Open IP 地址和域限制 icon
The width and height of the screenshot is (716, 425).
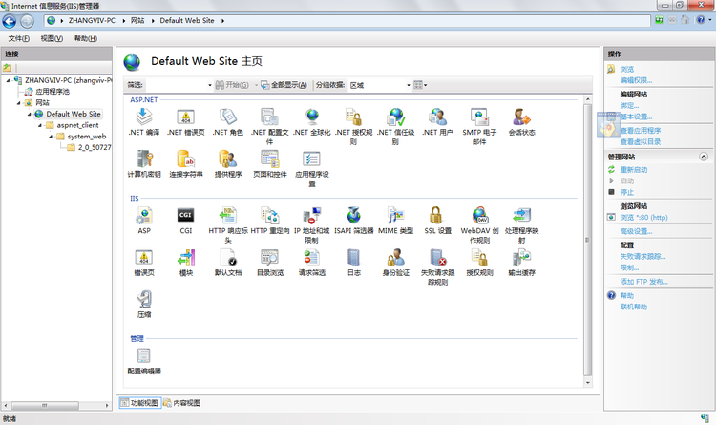tap(312, 215)
